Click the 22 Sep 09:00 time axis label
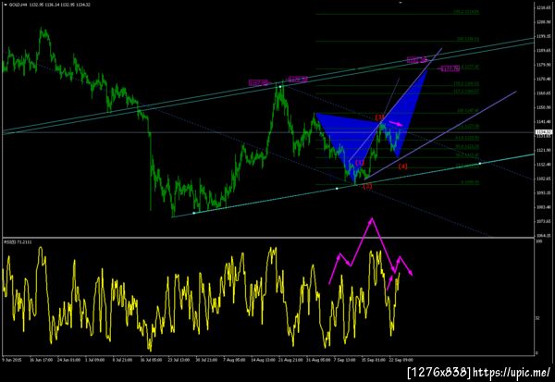This screenshot has height=382, width=555. click(401, 360)
